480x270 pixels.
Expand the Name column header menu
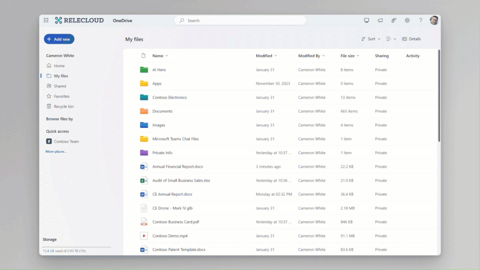167,56
